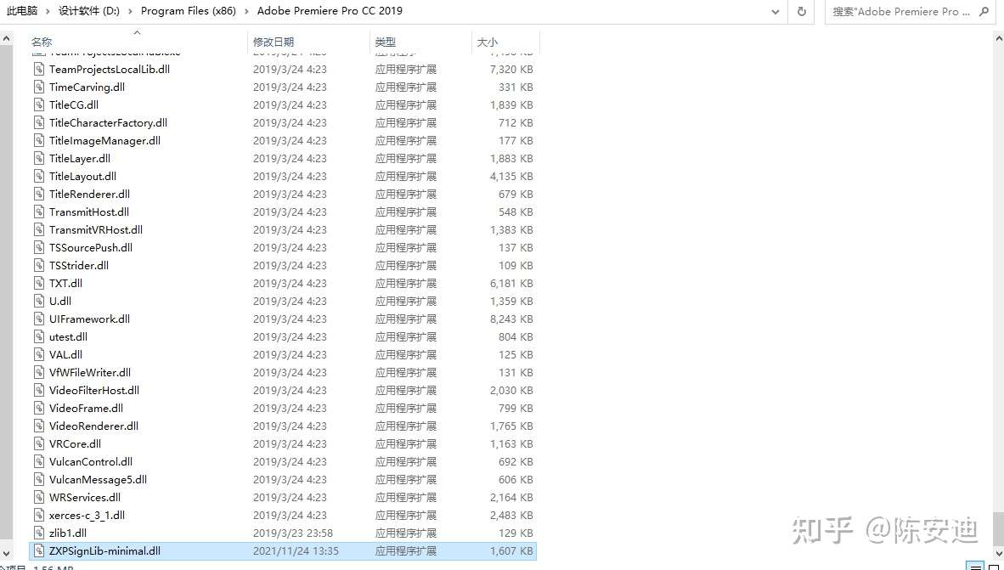Click the TSStrider.dll file icon
Viewport: 1004px width, 570px height.
(x=40, y=266)
